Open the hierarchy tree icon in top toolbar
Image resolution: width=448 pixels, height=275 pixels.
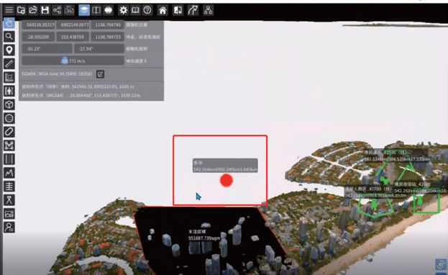(208, 11)
